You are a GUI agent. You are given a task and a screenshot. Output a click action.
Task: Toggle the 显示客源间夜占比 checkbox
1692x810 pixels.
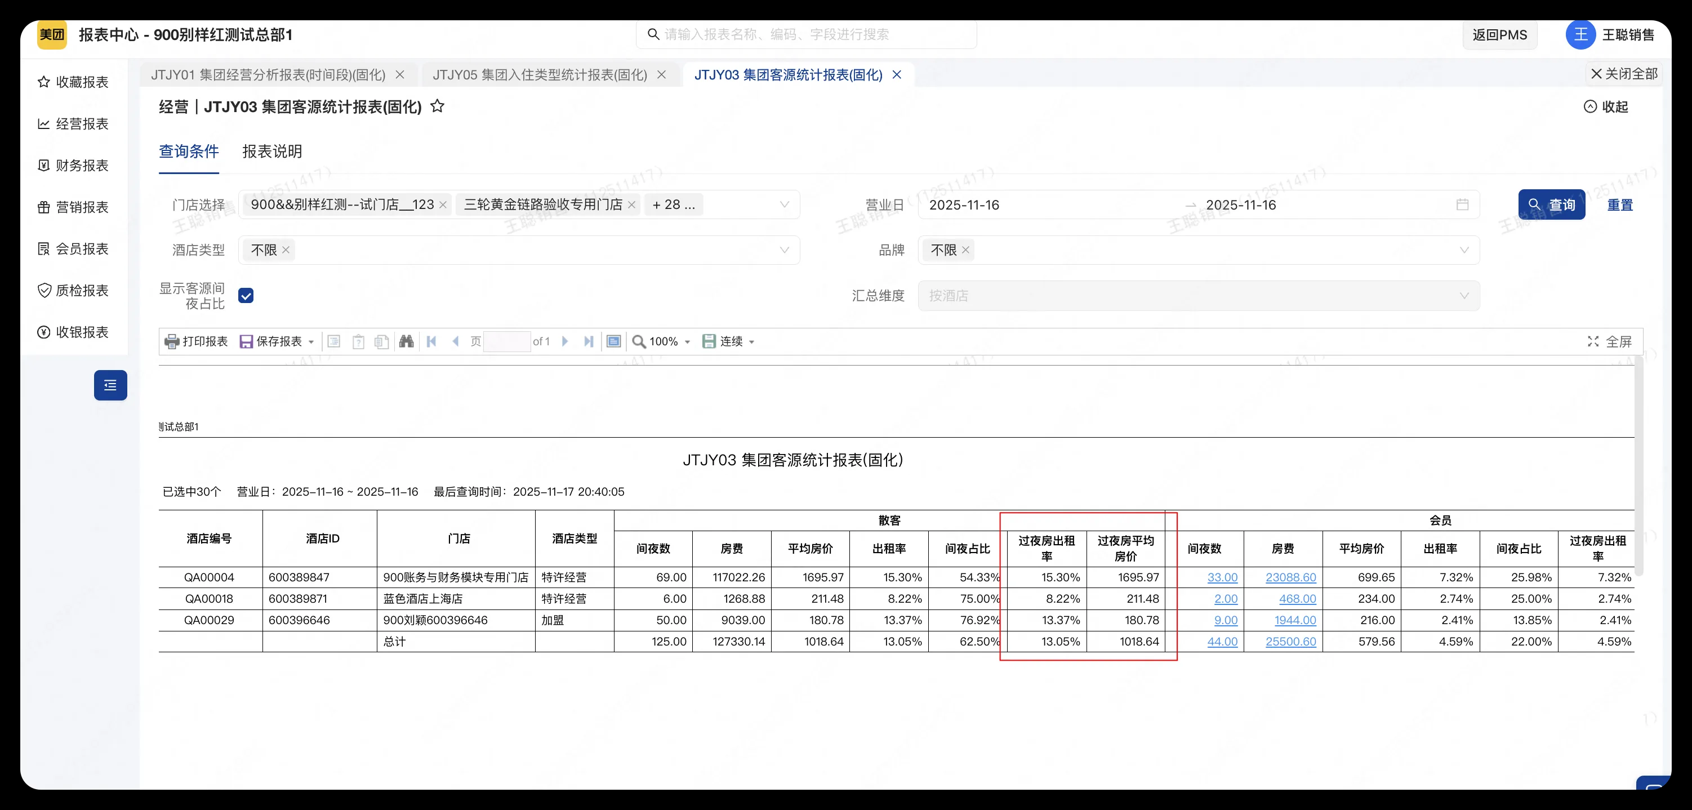(245, 296)
